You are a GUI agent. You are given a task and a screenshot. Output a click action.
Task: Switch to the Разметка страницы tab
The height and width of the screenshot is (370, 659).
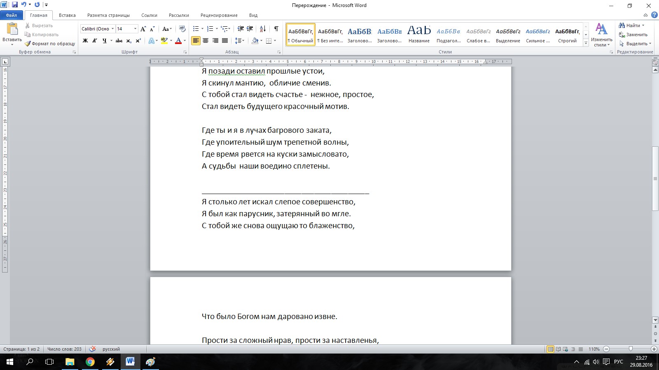click(x=108, y=15)
